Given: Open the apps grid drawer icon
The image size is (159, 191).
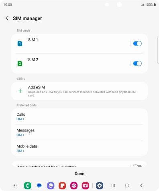Looking at the screenshot, I should coord(14,185).
